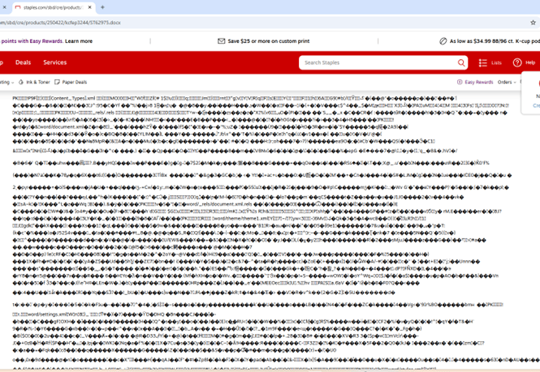
Task: Open the Services menu
Action: pos(55,62)
